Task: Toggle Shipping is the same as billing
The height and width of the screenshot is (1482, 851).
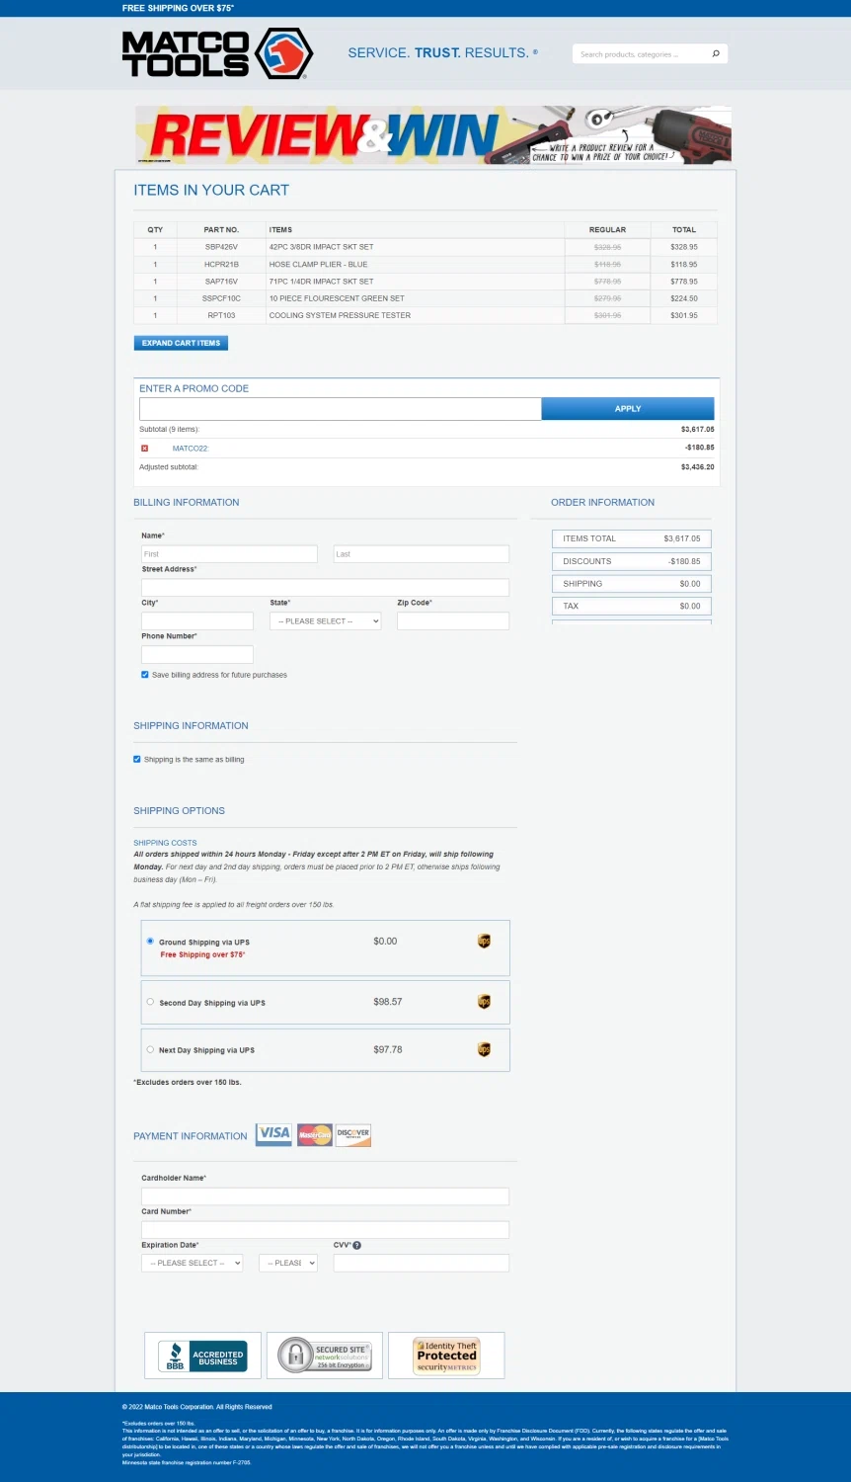Action: tap(137, 760)
